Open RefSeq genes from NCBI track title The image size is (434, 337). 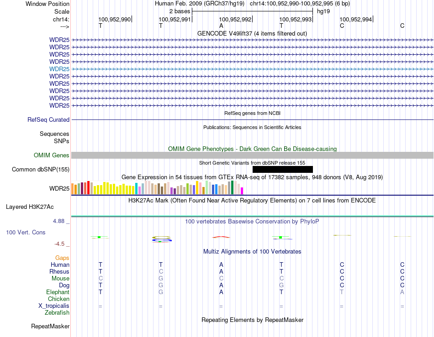tap(252, 113)
